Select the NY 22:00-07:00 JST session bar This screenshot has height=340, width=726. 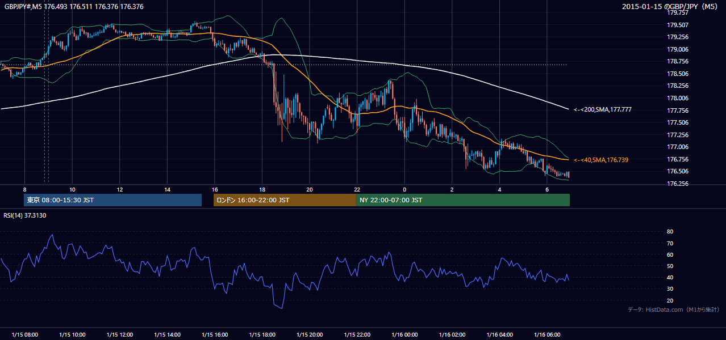click(462, 200)
